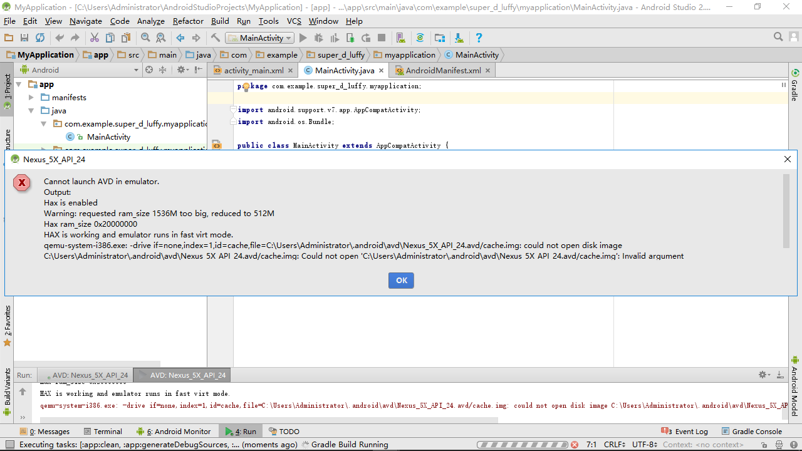
Task: Click the Redo arrow icon
Action: [x=75, y=38]
